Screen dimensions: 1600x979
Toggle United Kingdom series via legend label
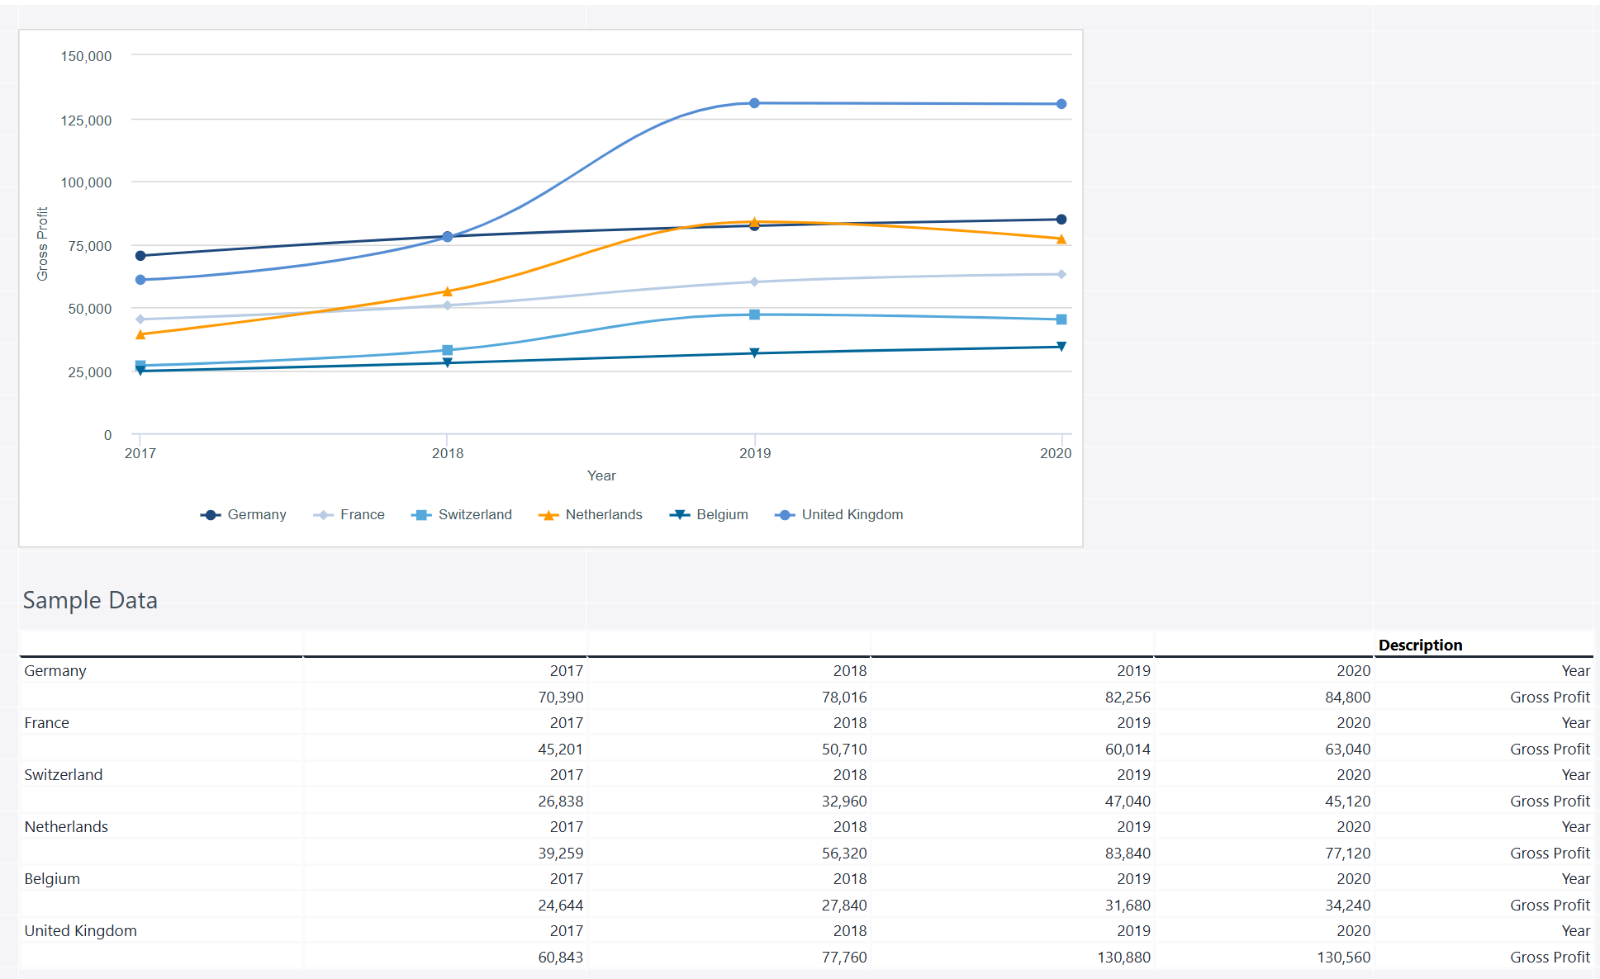click(x=852, y=515)
